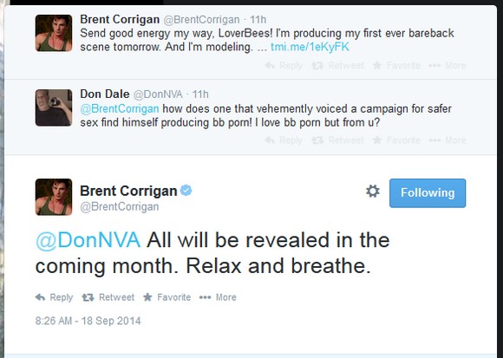This screenshot has width=503, height=358.
Task: Open the tmi.me/1eKyFK link
Action: [310, 47]
